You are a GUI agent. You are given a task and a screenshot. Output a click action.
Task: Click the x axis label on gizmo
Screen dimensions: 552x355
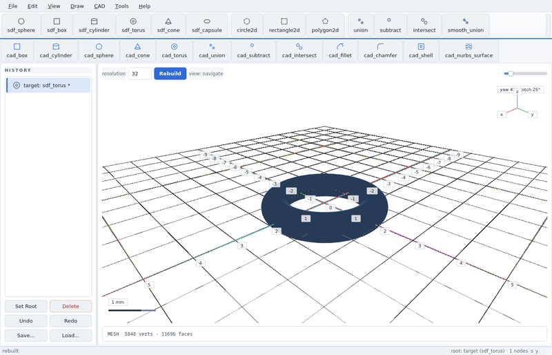(x=502, y=114)
